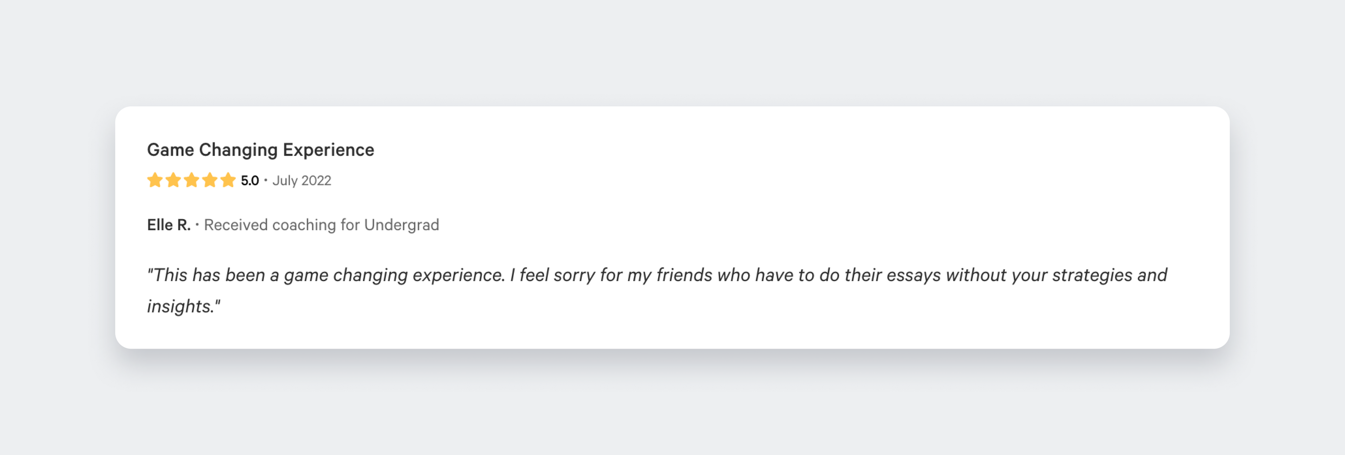Click the dot between 5.0 and July
This screenshot has width=1345, height=455.
tap(266, 180)
